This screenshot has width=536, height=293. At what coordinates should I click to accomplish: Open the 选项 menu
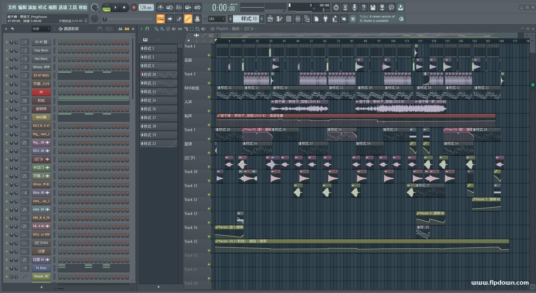(63, 8)
